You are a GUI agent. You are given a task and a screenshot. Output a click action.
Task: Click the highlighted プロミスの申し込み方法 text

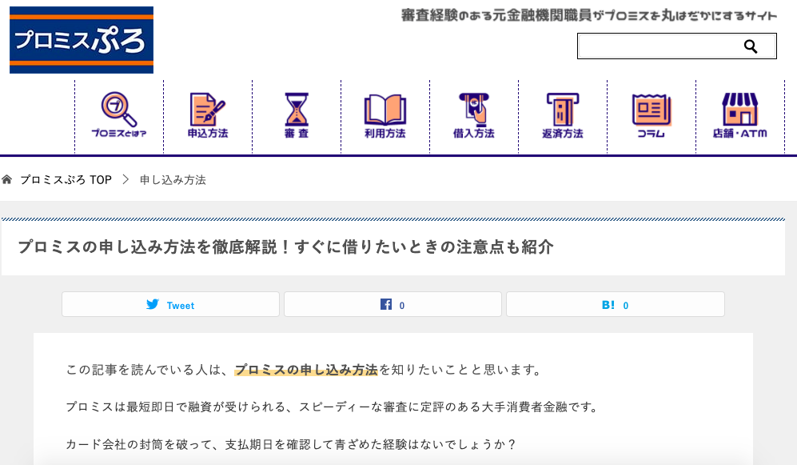[x=306, y=370]
